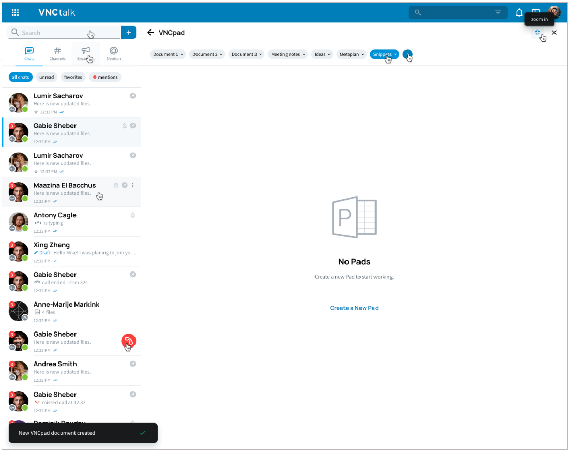This screenshot has height=453, width=570.
Task: Click the blue plus new chat button
Action: [x=128, y=33]
